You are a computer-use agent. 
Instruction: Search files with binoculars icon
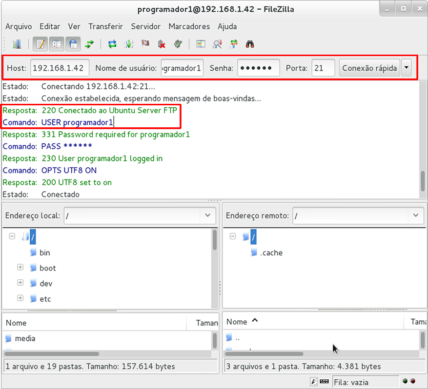click(250, 44)
